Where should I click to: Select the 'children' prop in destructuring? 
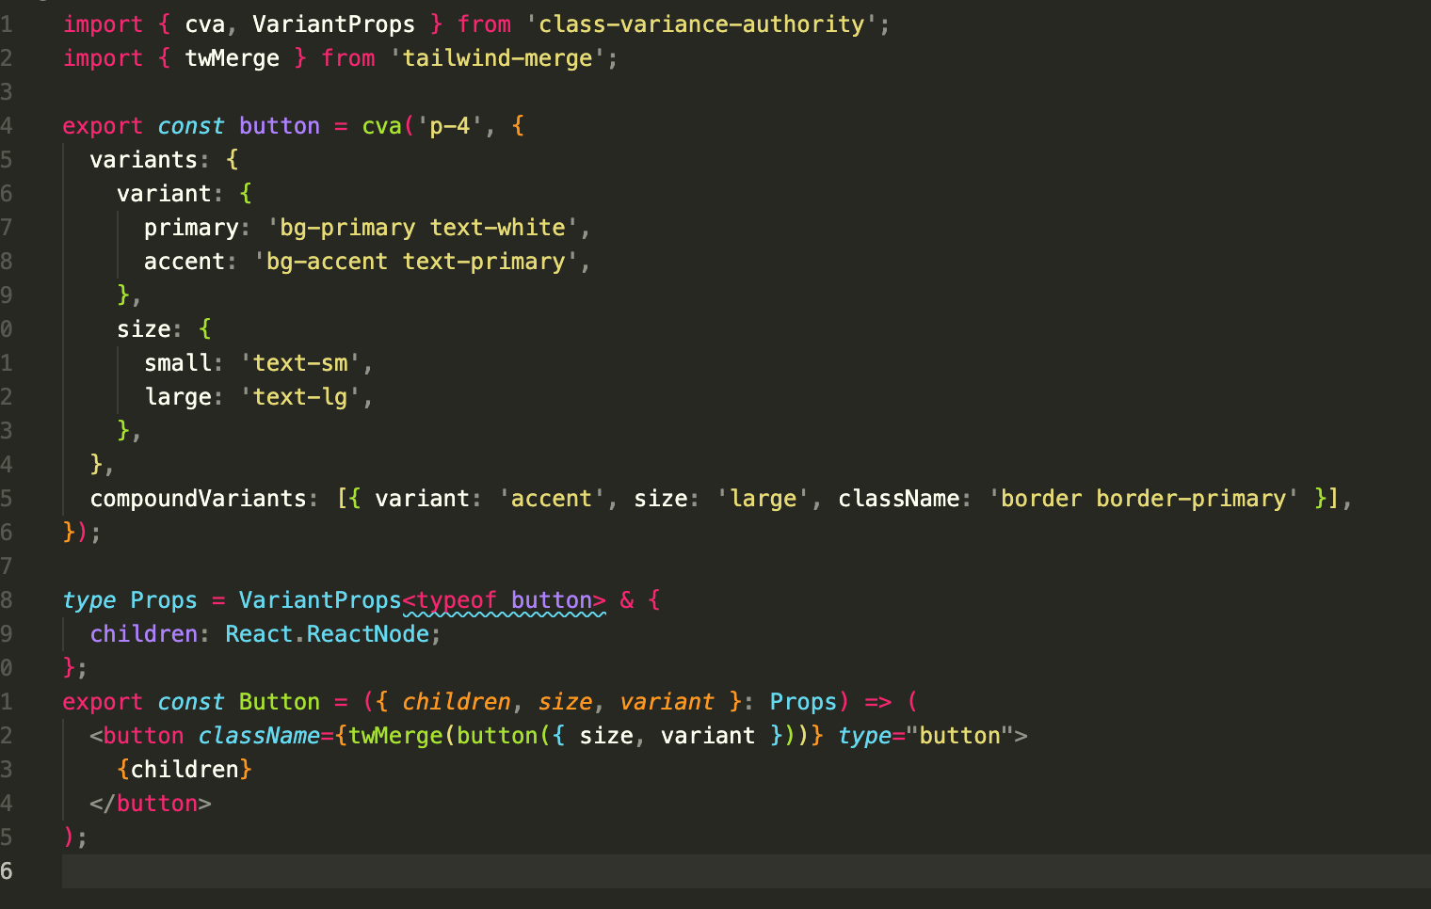(456, 701)
